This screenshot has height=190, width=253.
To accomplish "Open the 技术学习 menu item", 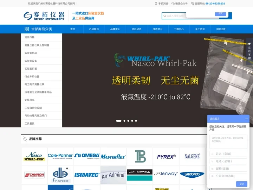I will pos(158,29).
